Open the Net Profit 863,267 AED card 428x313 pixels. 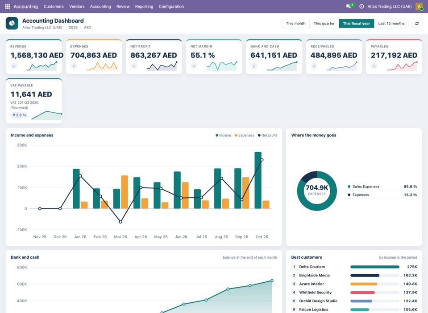click(x=154, y=57)
